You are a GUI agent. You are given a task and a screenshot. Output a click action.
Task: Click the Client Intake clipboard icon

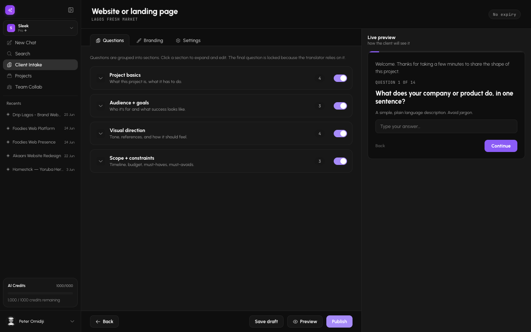pos(10,65)
